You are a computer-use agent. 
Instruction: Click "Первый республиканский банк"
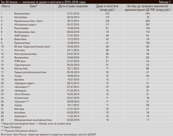coord(30,72)
